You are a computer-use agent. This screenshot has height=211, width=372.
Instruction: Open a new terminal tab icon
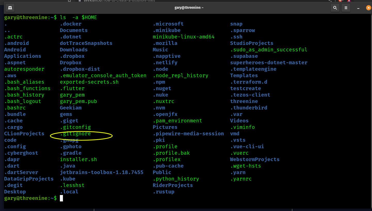point(10,8)
